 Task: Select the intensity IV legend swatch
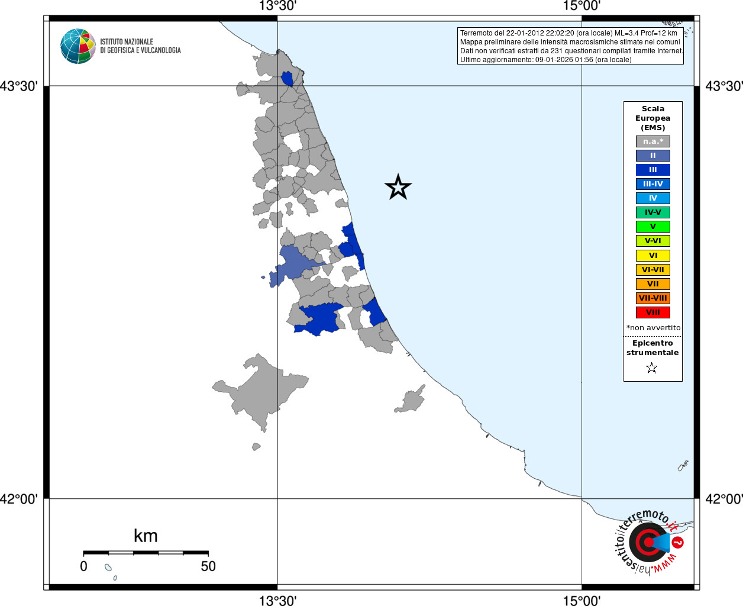tap(653, 198)
